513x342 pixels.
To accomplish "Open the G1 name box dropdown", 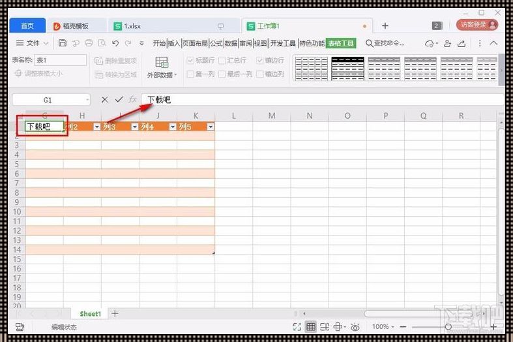I will [87, 100].
